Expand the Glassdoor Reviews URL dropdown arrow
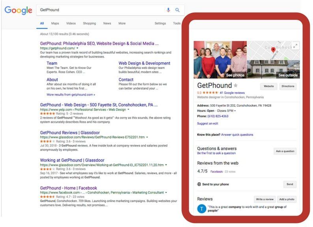The width and height of the screenshot is (313, 227). click(x=147, y=137)
